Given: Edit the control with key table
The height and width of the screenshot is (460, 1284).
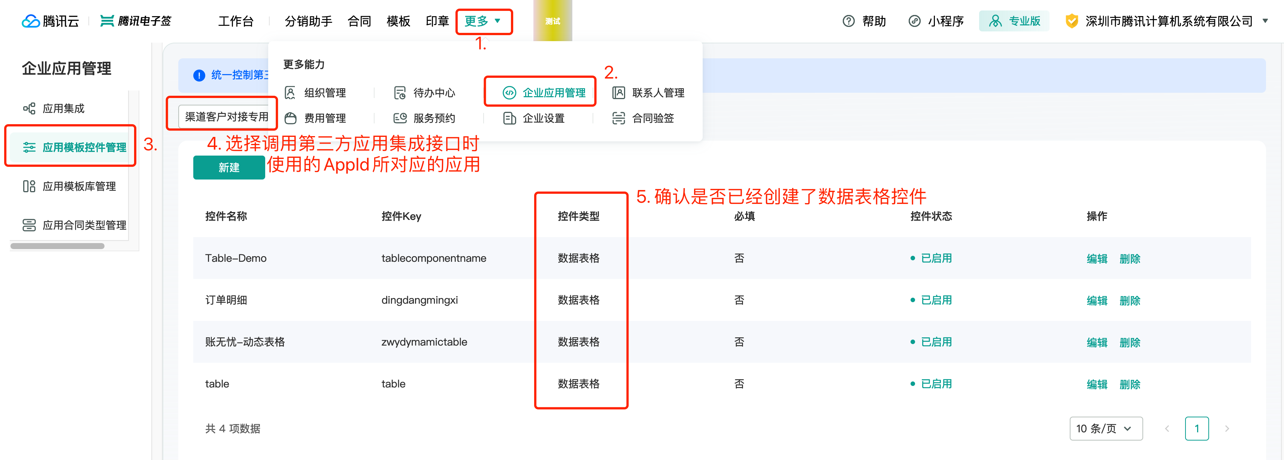Looking at the screenshot, I should click(x=1097, y=384).
